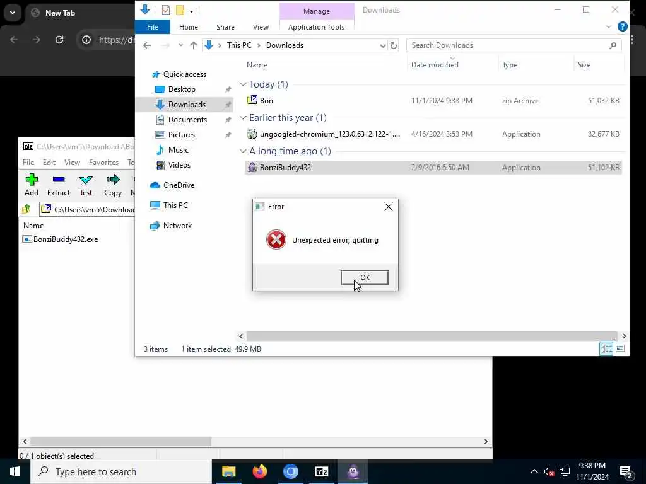Click Copy in 7-Zip toolbar
This screenshot has height=484, width=646.
(113, 185)
